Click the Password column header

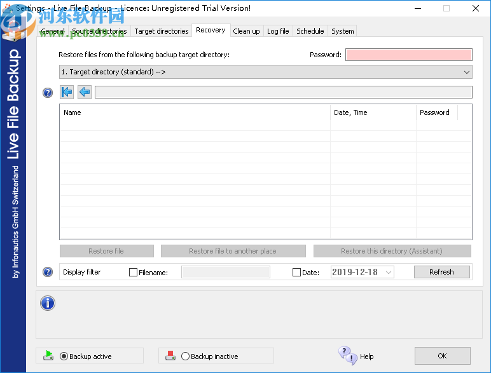point(437,112)
